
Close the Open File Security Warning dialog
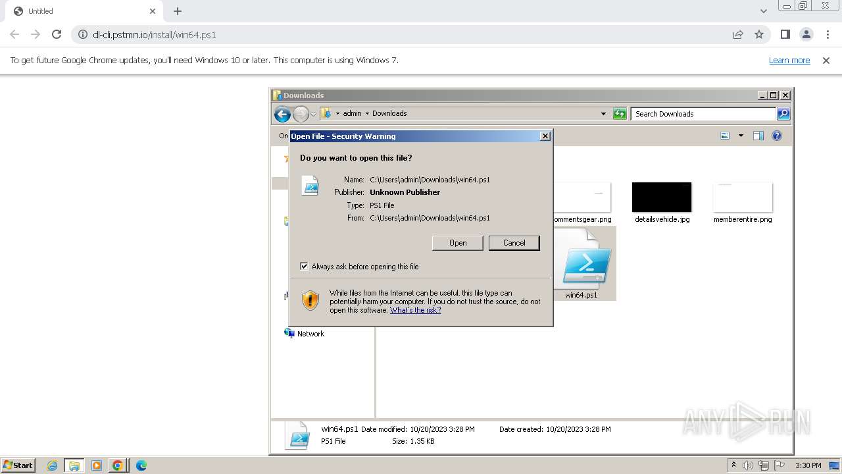545,136
